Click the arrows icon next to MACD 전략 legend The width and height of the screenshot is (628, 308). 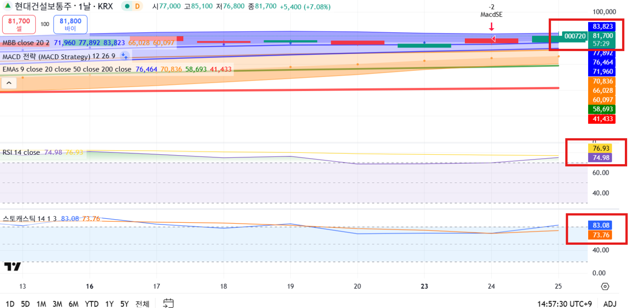pos(125,56)
